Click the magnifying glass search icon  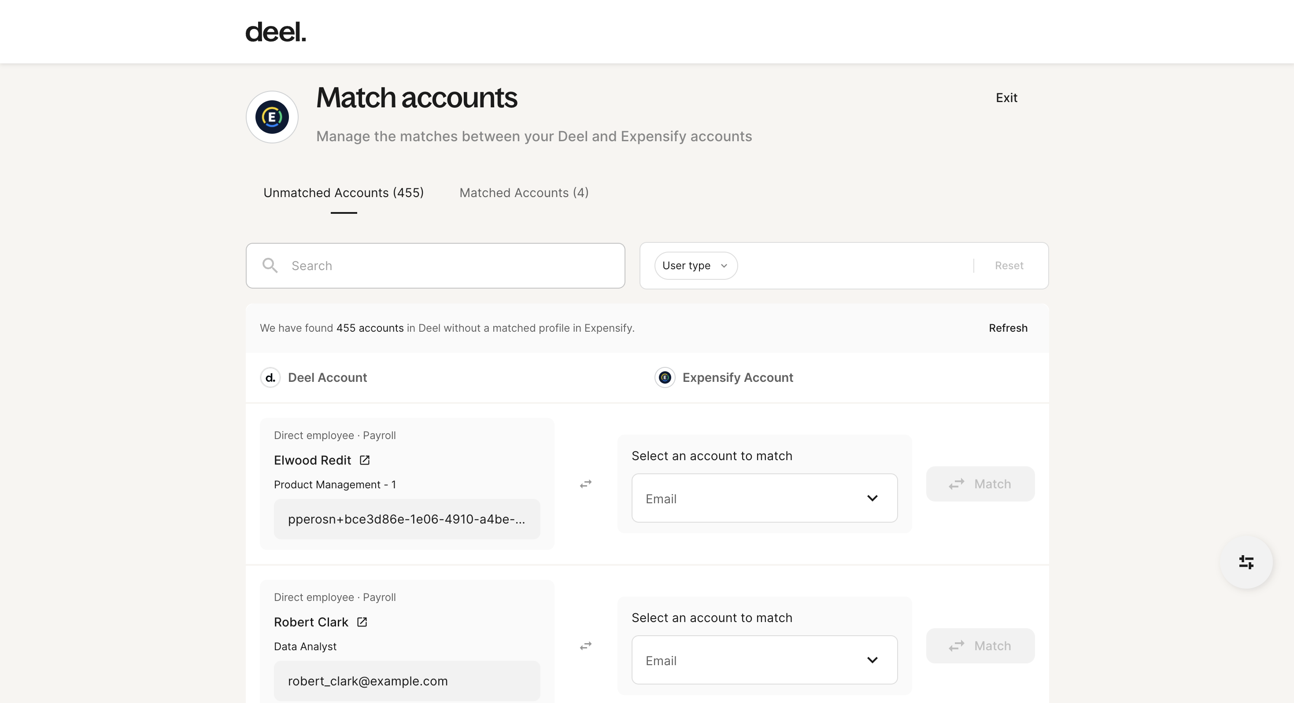click(270, 265)
